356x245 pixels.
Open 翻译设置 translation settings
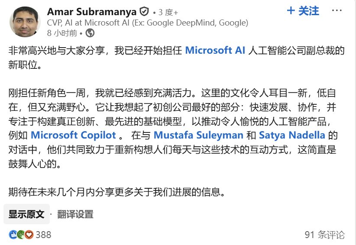(x=75, y=214)
